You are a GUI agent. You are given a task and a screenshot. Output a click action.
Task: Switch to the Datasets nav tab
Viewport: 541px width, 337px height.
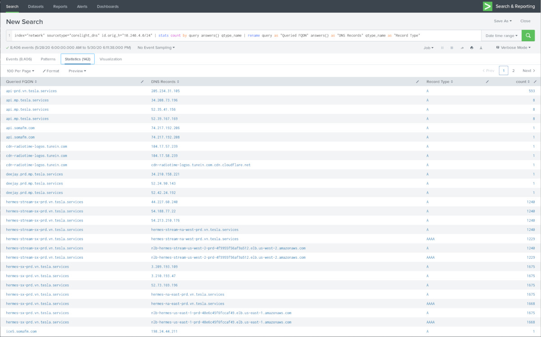[36, 6]
